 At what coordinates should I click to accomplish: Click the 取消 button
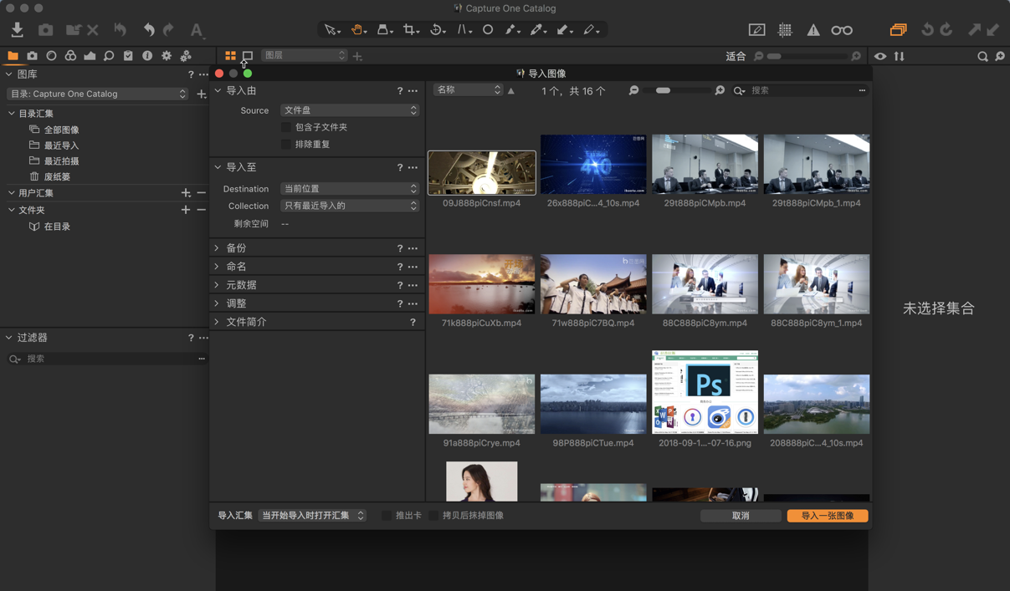740,516
